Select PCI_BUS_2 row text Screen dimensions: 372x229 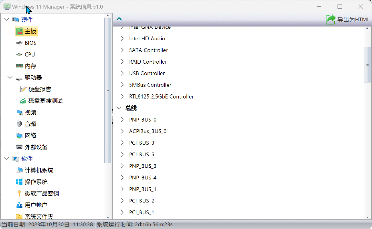pos(142,201)
